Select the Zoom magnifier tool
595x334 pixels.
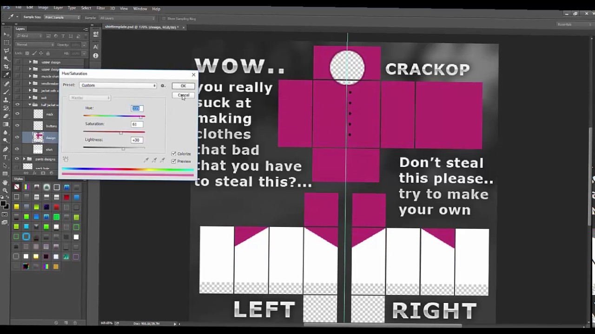click(x=6, y=191)
